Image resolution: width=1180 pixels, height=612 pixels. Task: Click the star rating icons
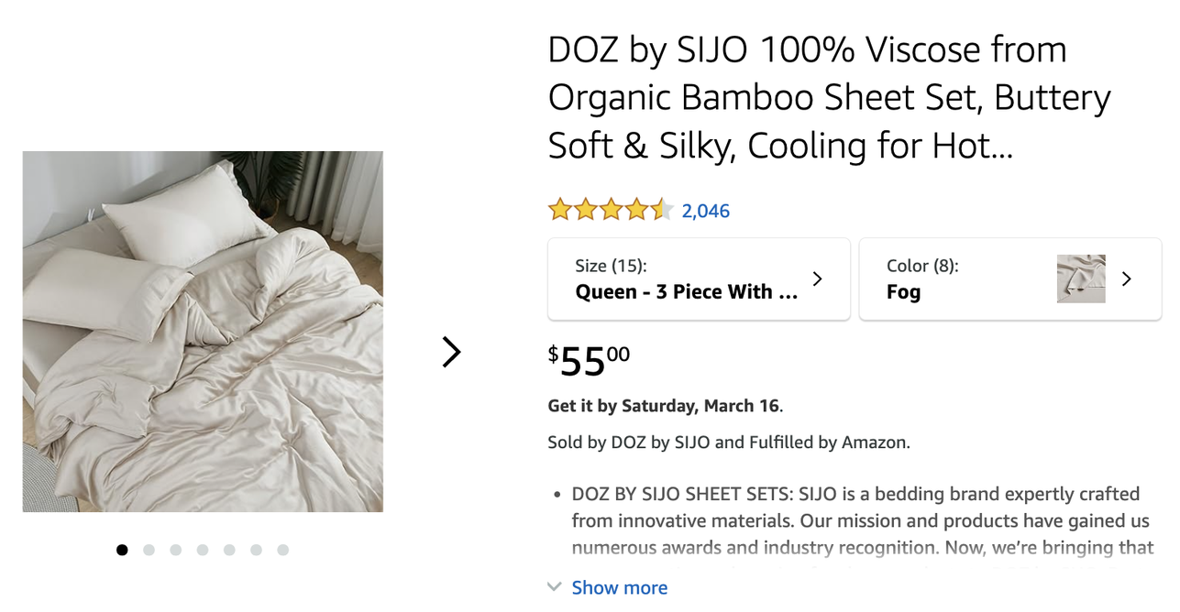[611, 211]
